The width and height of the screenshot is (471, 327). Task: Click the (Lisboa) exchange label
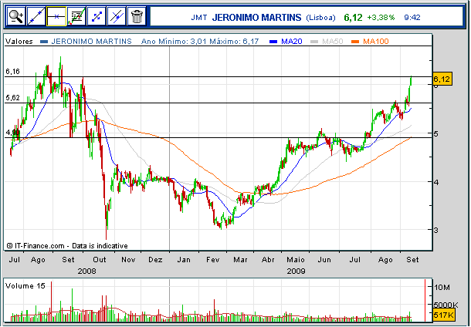pos(320,18)
